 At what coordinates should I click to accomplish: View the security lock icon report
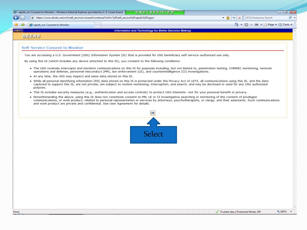(x=228, y=18)
